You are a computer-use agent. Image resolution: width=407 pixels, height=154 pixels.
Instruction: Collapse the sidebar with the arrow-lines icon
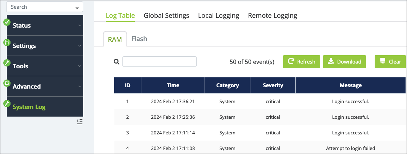click(x=80, y=122)
